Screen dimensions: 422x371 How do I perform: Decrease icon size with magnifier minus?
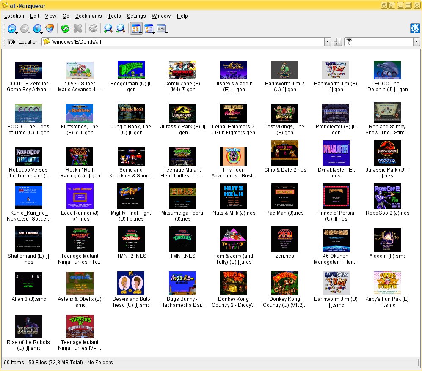pos(121,28)
